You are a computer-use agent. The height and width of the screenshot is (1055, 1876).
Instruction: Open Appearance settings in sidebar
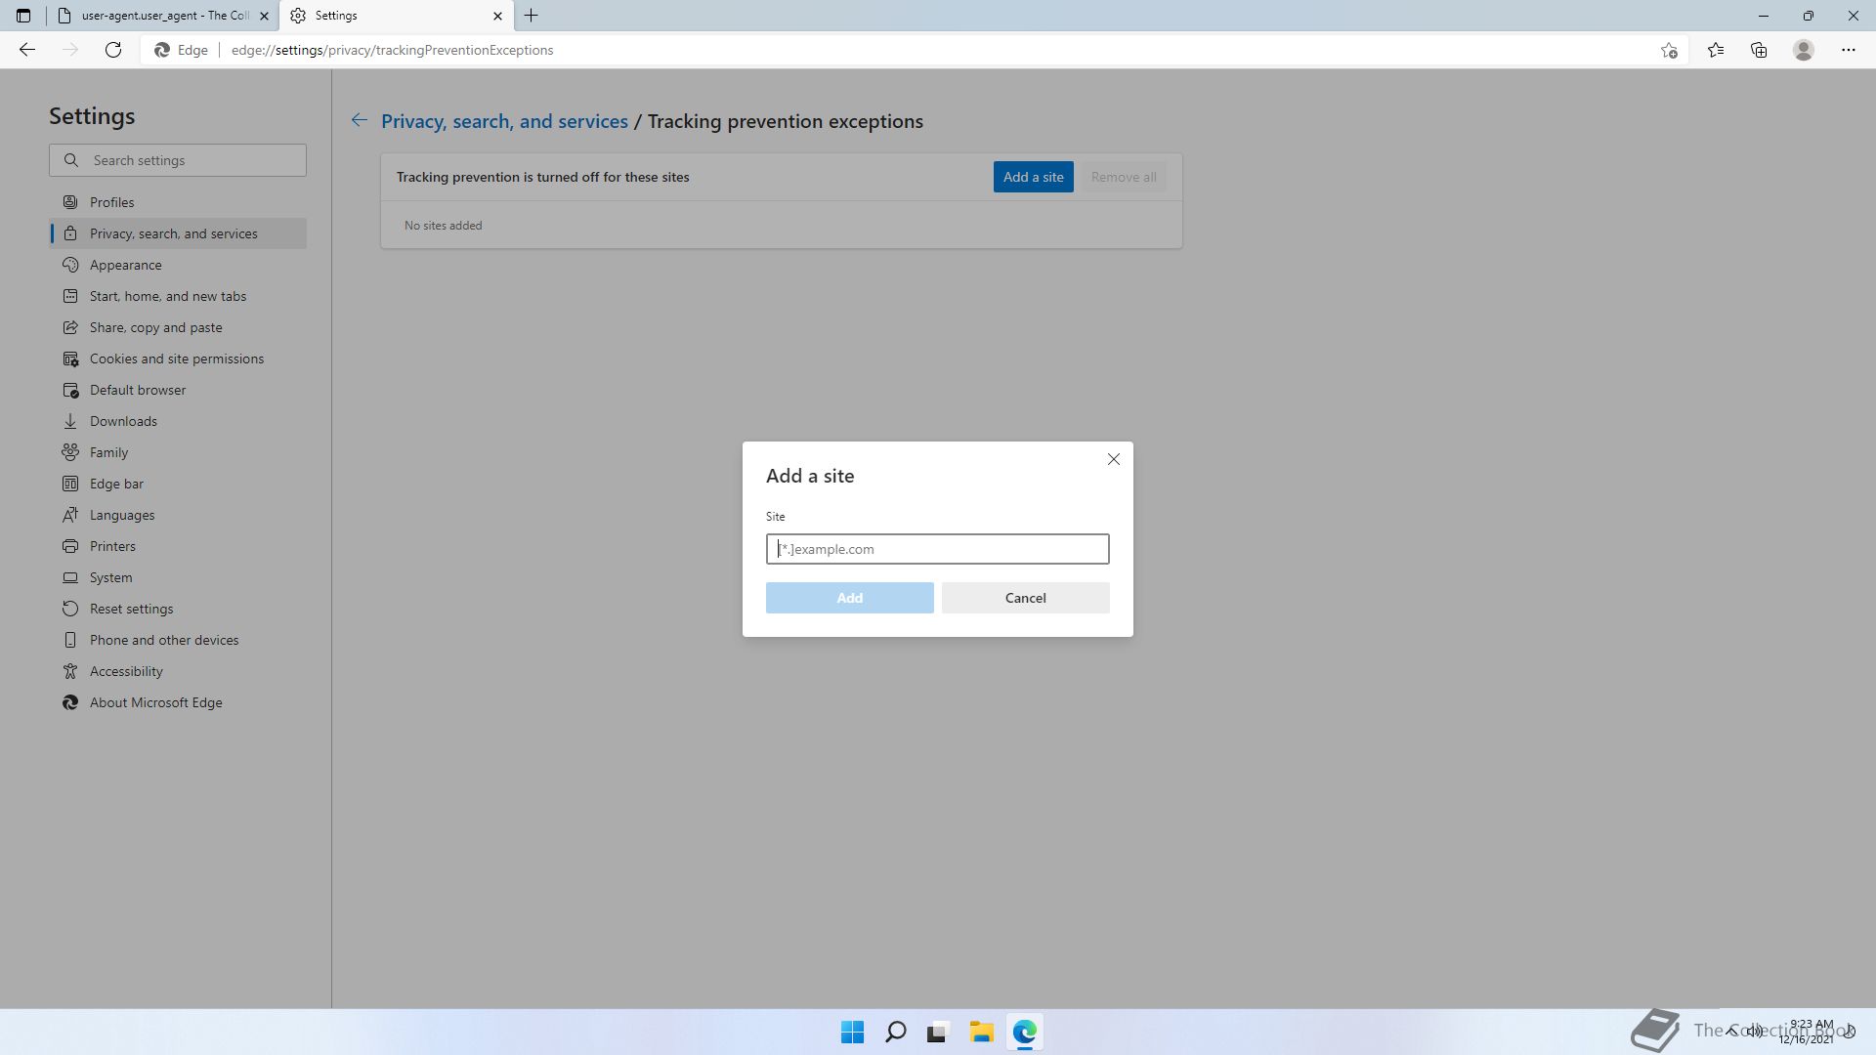125,265
